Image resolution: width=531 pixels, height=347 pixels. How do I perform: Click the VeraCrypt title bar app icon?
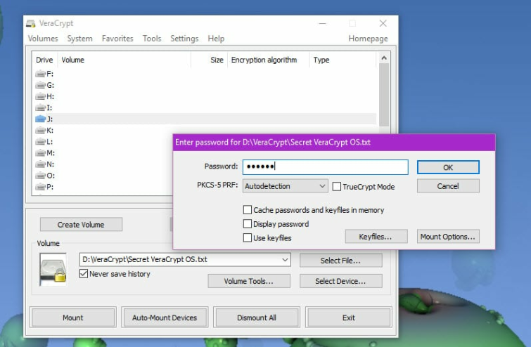(x=31, y=23)
